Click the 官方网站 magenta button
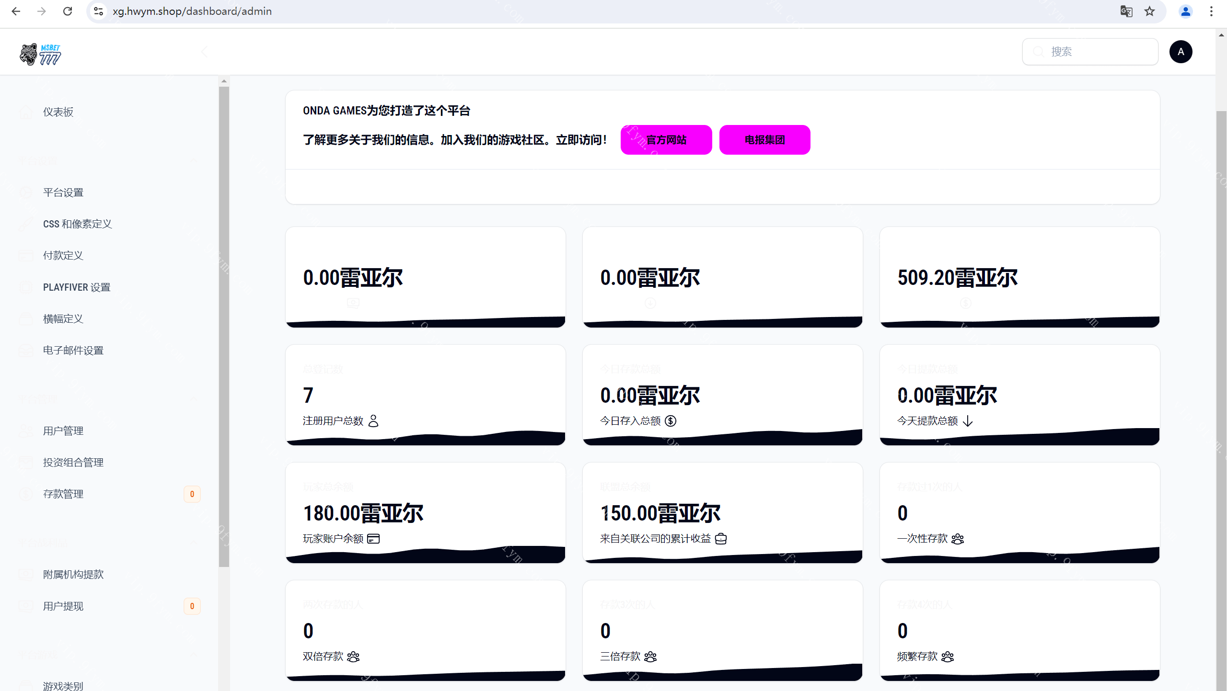Screen dimensions: 1227x691 pyautogui.click(x=666, y=140)
